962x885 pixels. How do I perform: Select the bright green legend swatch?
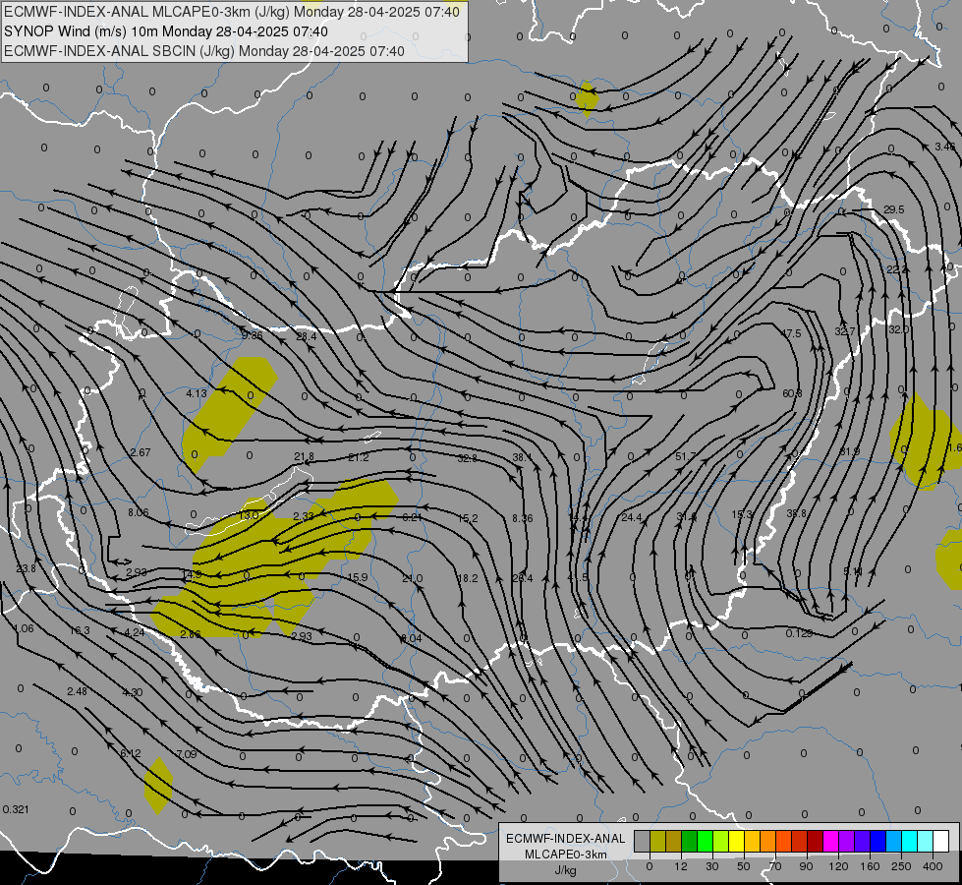pos(705,842)
